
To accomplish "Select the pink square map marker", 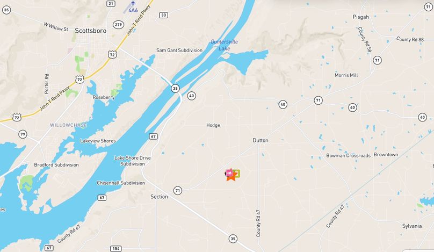I will tap(229, 173).
